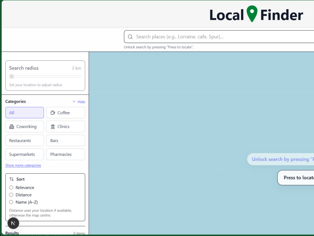This screenshot has height=236, width=314.
Task: Click the Search radius slider handle
Action: pos(12,76)
